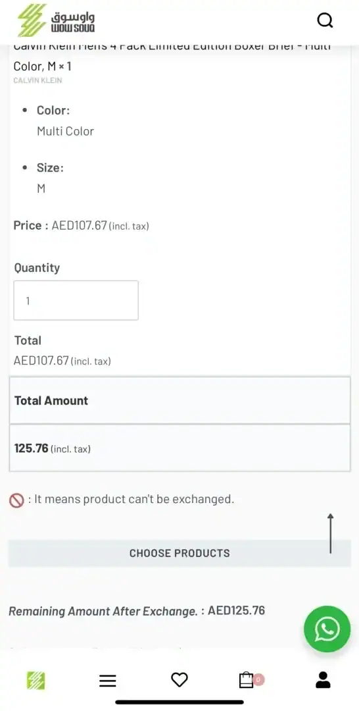The width and height of the screenshot is (359, 711).
Task: Tap the CALVIN KLEIN brand link
Action: point(37,80)
